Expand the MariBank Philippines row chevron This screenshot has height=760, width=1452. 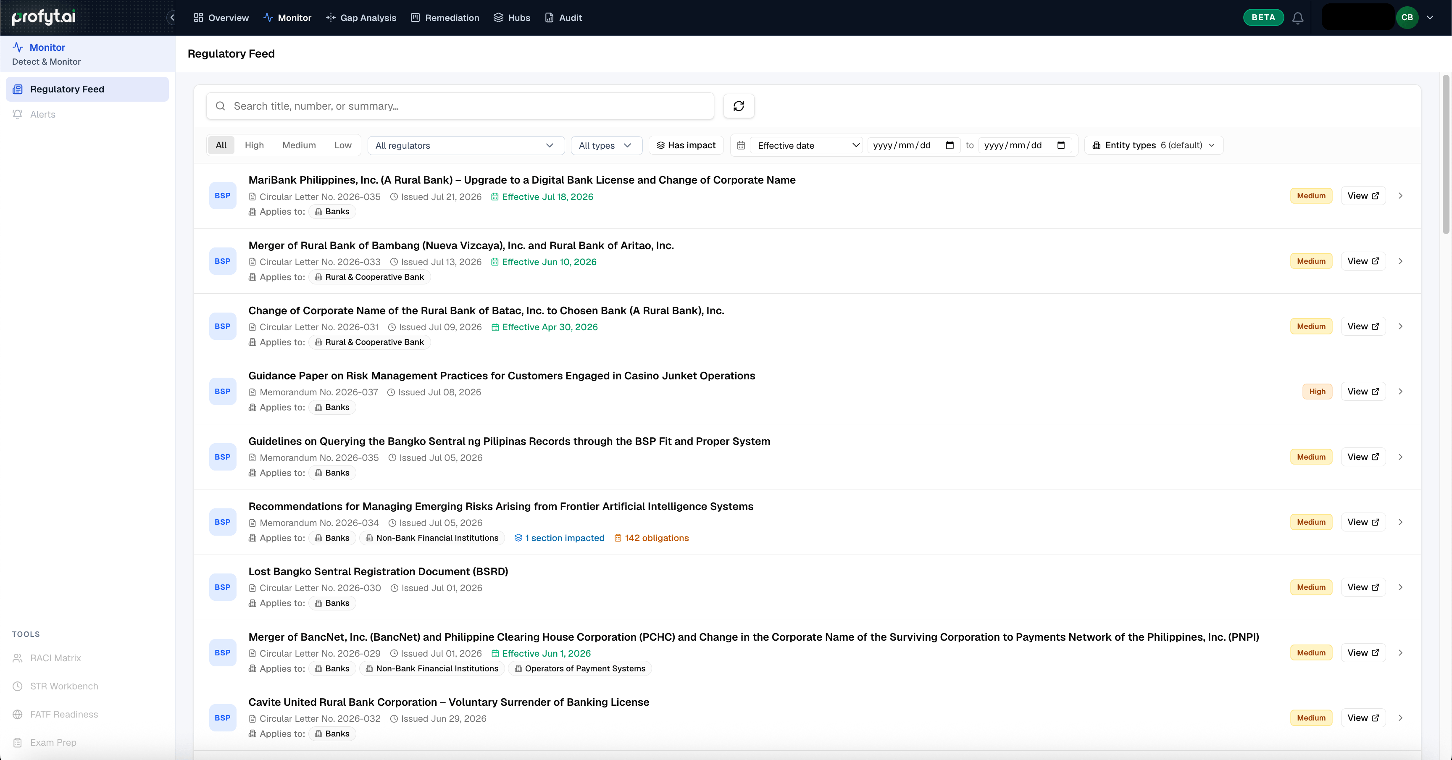pyautogui.click(x=1401, y=196)
